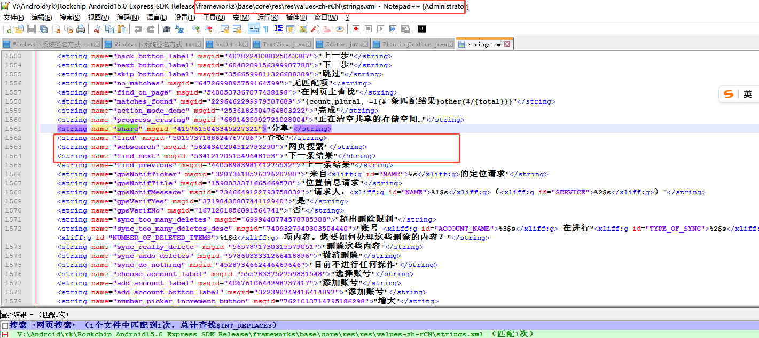Save the current file using the Save icon

(x=32, y=28)
